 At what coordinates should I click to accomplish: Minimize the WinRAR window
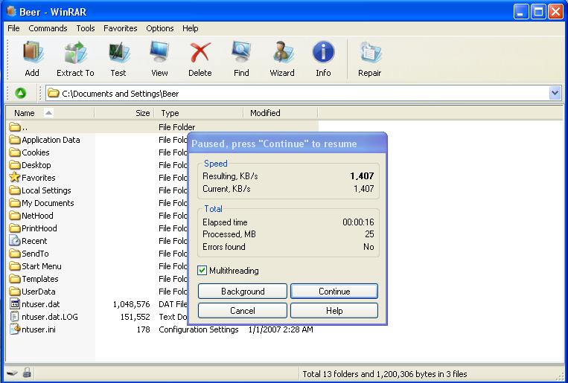521,12
